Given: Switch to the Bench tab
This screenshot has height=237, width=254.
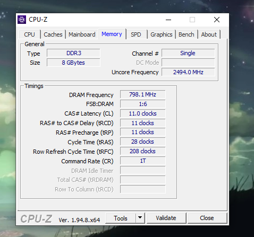Looking at the screenshot, I should click(187, 34).
